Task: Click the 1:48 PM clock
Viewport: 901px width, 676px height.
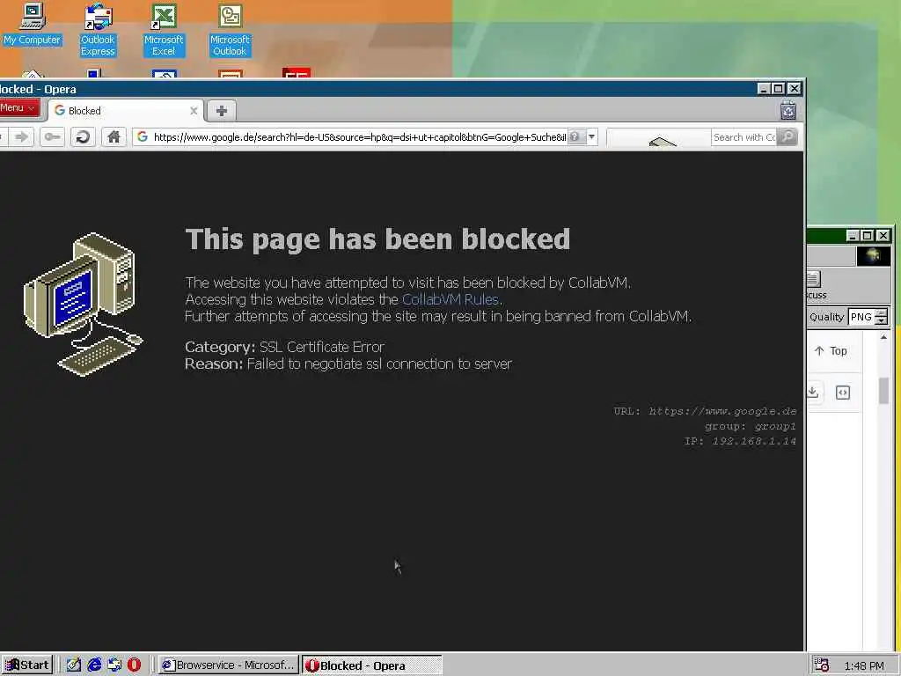Action: [x=864, y=666]
